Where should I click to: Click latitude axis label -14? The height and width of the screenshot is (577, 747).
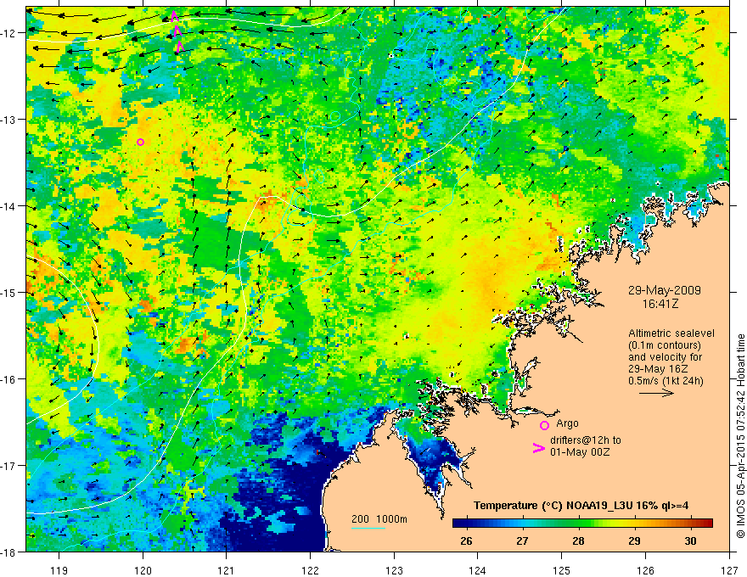(8, 205)
